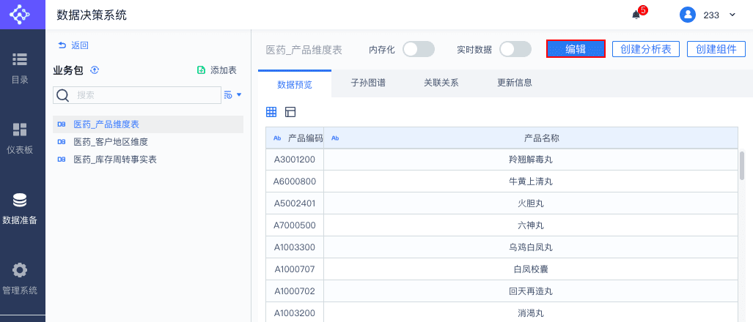Switch to grid table view icon
753x322 pixels.
(x=271, y=112)
